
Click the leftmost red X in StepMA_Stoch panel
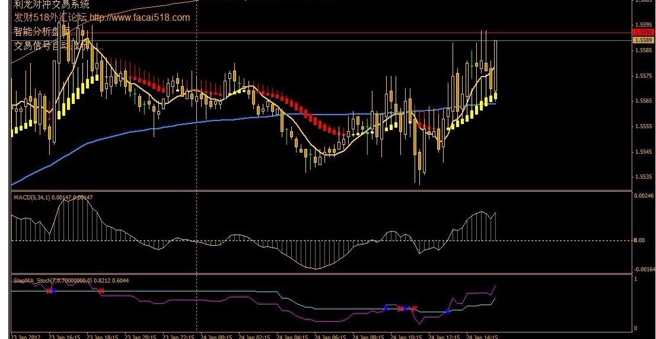coord(49,290)
